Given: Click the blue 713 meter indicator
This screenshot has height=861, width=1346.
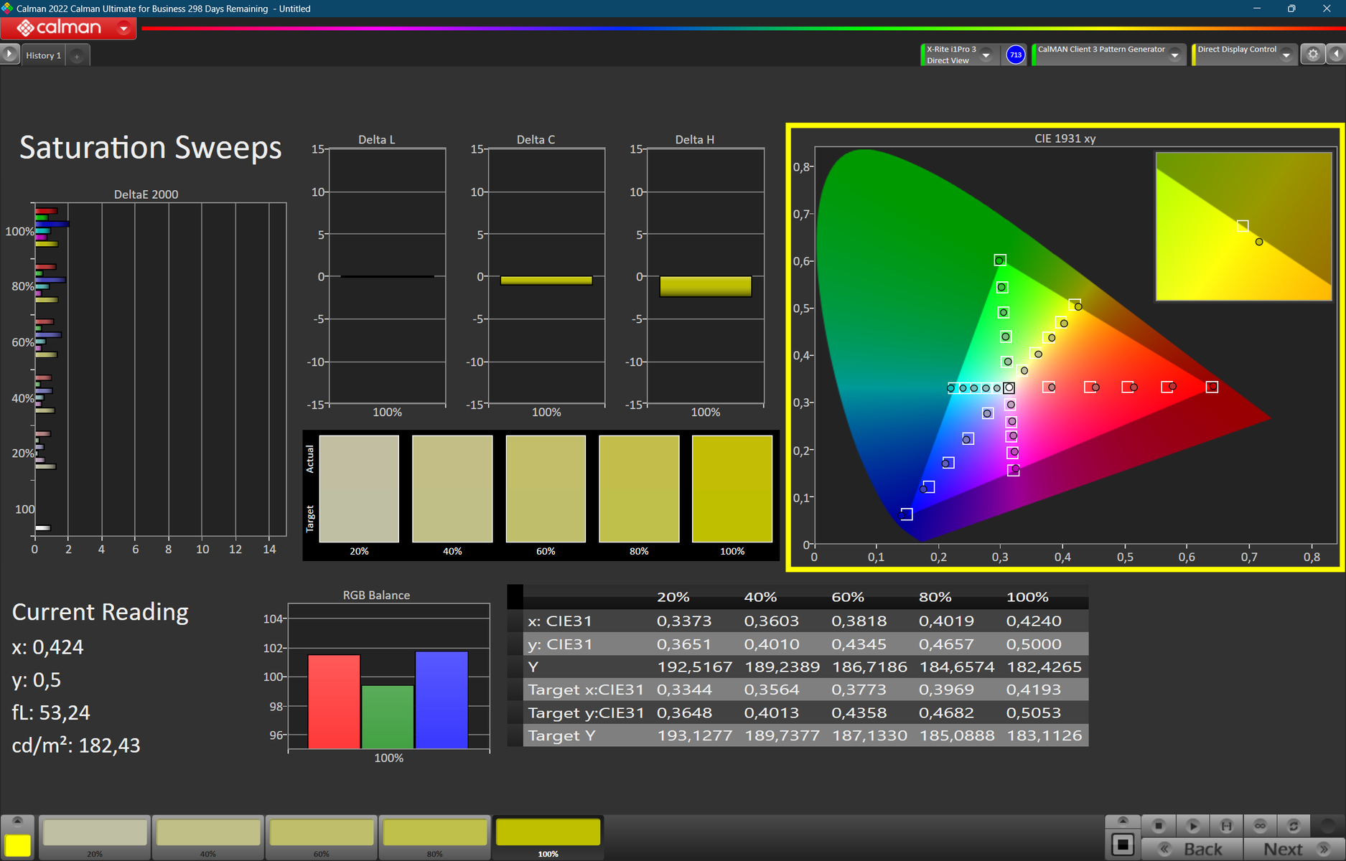Looking at the screenshot, I should (1015, 55).
